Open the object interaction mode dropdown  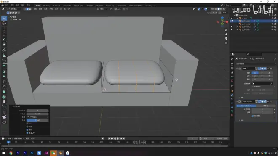pyautogui.click(x=15, y=9)
